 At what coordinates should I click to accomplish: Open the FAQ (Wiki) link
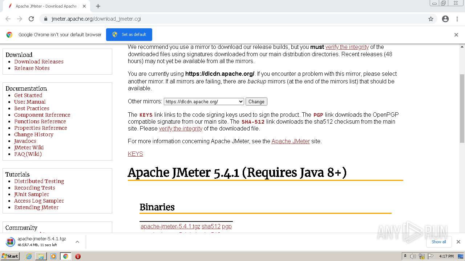[28, 154]
